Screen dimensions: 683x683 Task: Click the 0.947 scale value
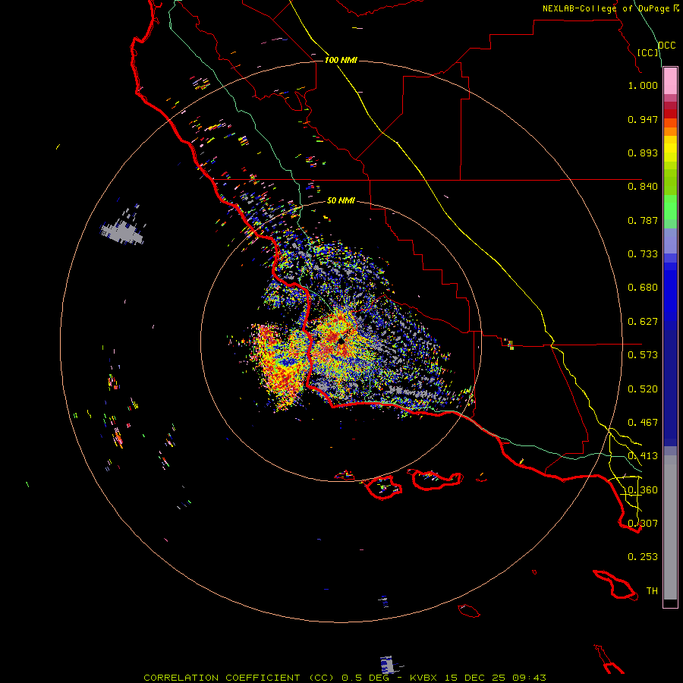click(643, 119)
